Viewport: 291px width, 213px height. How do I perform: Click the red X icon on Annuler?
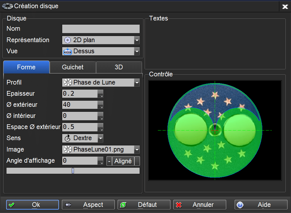click(179, 205)
